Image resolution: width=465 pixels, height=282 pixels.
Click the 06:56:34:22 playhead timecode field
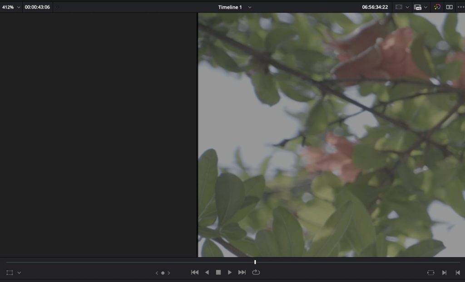click(375, 7)
